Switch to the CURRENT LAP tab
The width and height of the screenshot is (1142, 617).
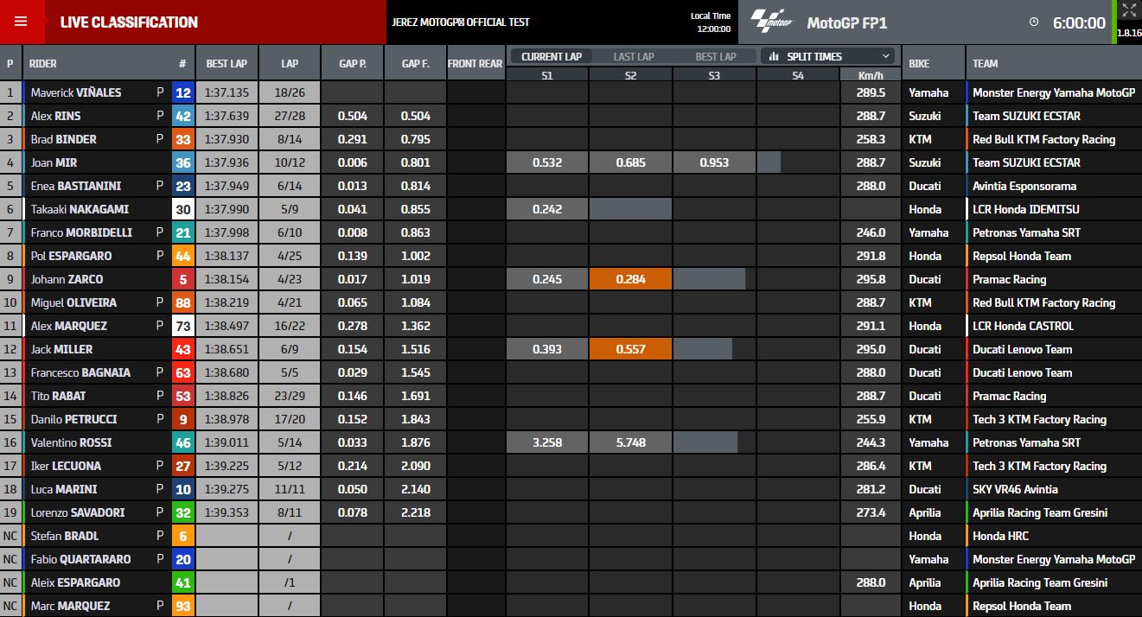tap(552, 56)
